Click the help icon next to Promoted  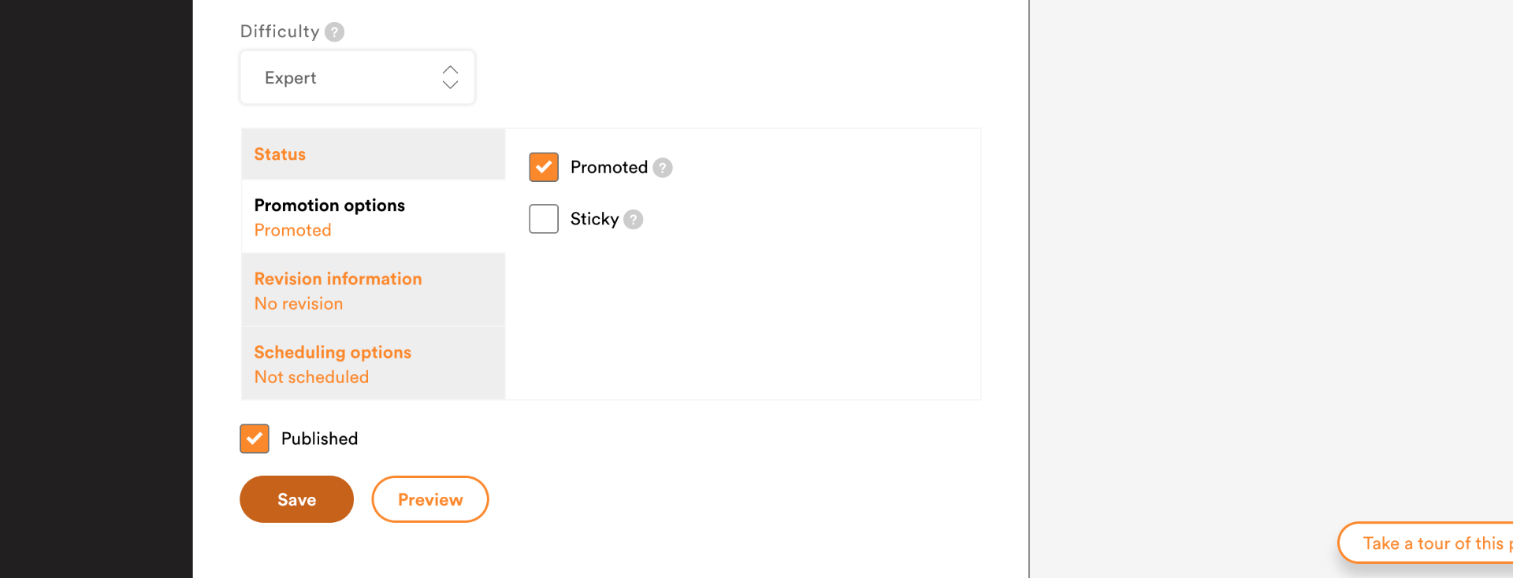coord(663,168)
